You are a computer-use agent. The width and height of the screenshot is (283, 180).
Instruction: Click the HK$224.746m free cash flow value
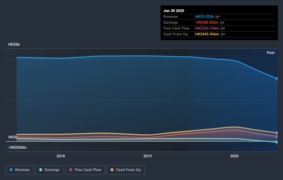207,28
